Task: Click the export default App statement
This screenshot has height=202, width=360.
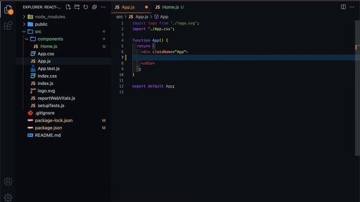Action: [153, 86]
